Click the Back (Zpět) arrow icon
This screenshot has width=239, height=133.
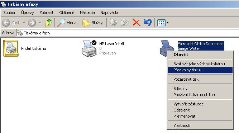[6, 23]
